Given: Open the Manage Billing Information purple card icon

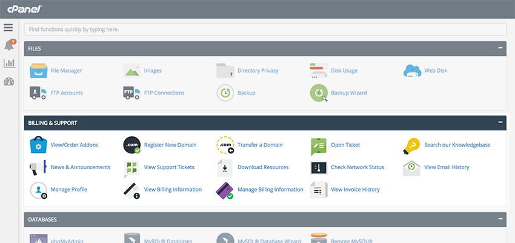Looking at the screenshot, I should tap(225, 190).
